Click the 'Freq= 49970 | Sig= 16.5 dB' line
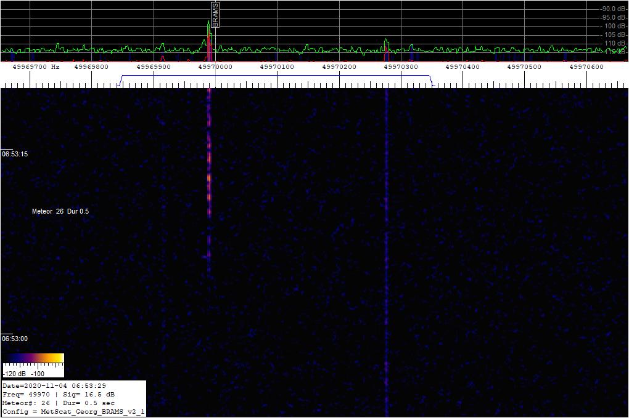 click(x=59, y=395)
